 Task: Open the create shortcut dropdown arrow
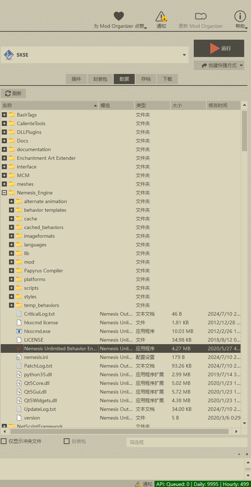click(x=241, y=66)
